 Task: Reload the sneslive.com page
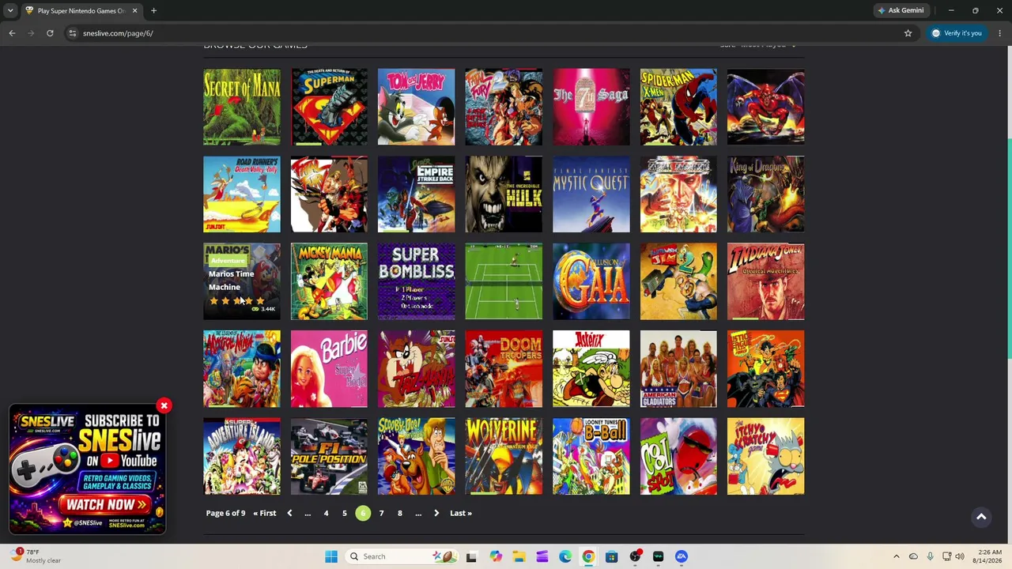tap(50, 33)
